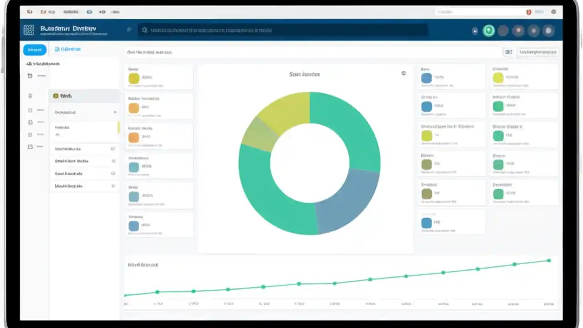
Task: Click the link beside the blue button
Action: (67, 49)
